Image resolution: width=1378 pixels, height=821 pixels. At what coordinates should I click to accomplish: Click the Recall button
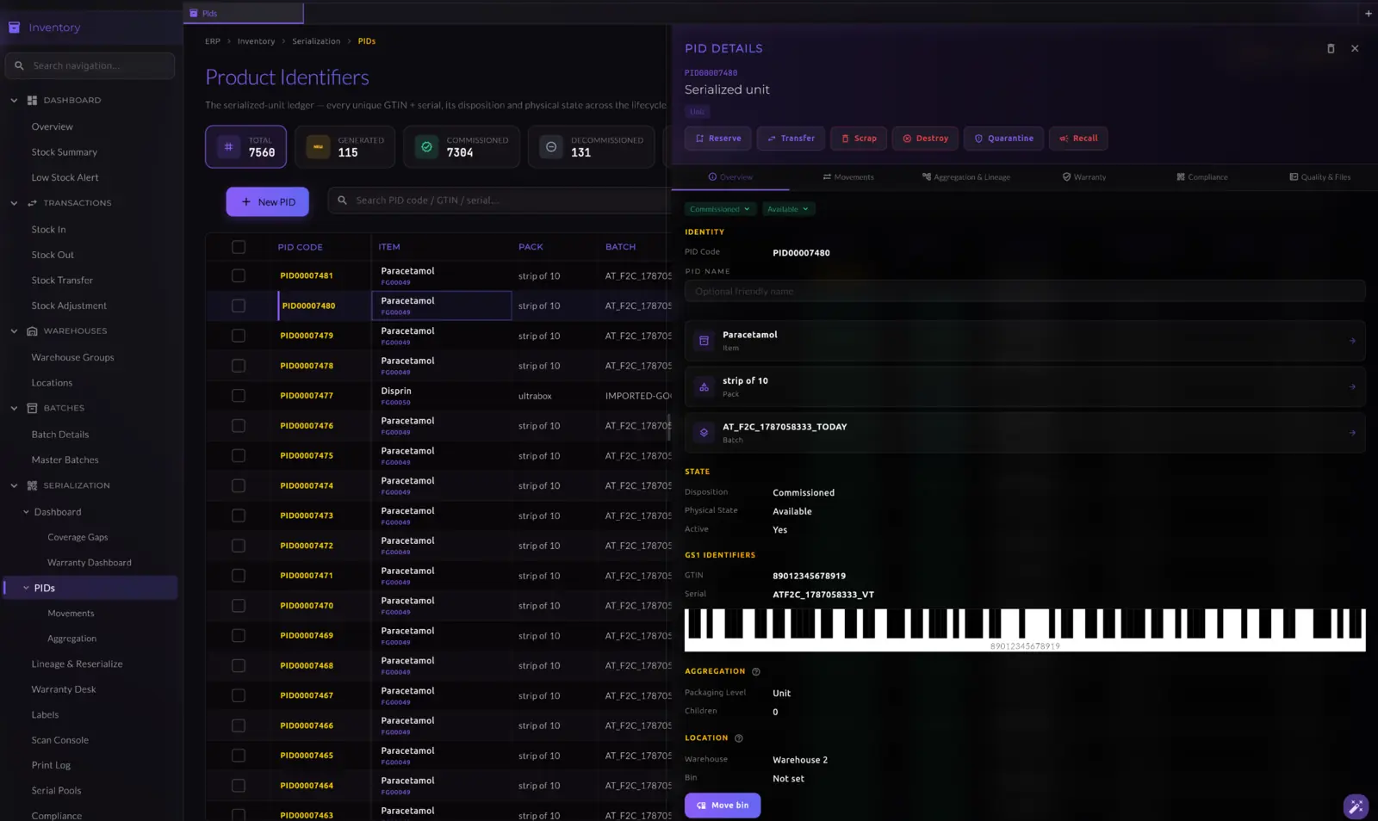click(1078, 139)
